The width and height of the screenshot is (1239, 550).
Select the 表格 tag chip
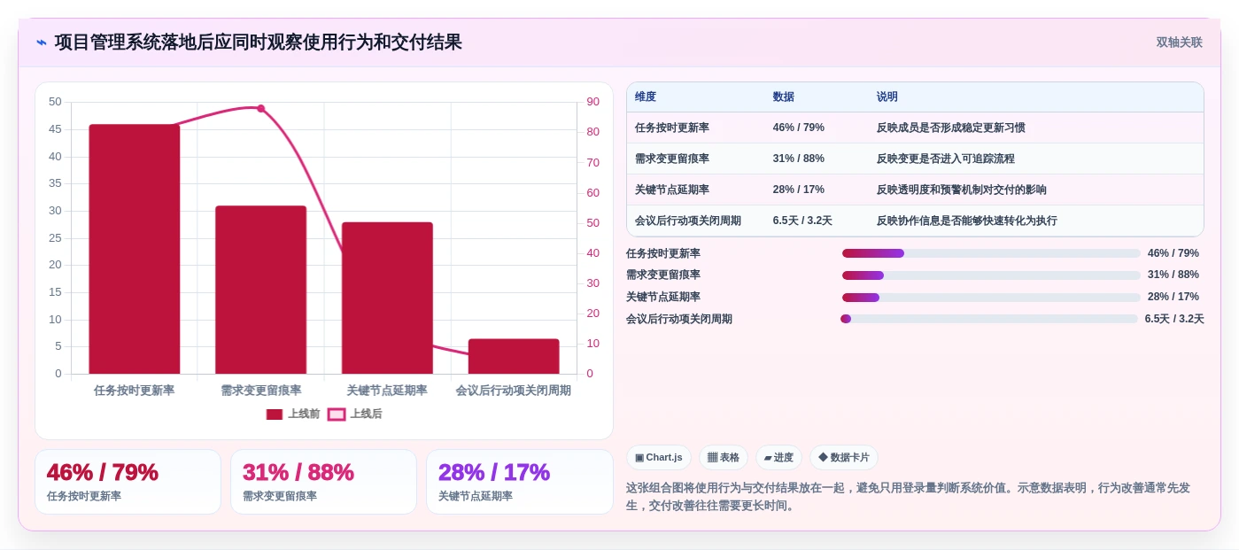pos(724,458)
